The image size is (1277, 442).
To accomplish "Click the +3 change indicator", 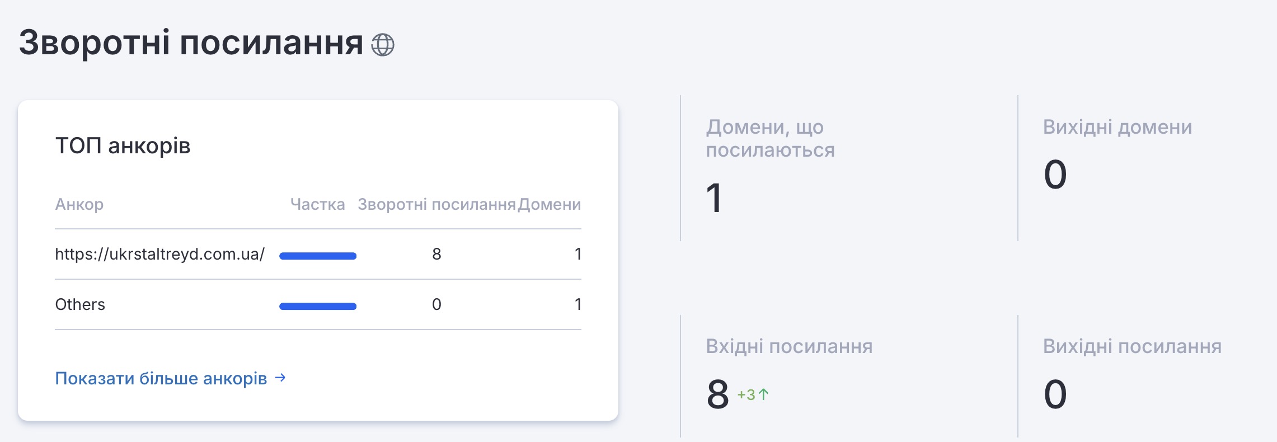I will pos(747,394).
